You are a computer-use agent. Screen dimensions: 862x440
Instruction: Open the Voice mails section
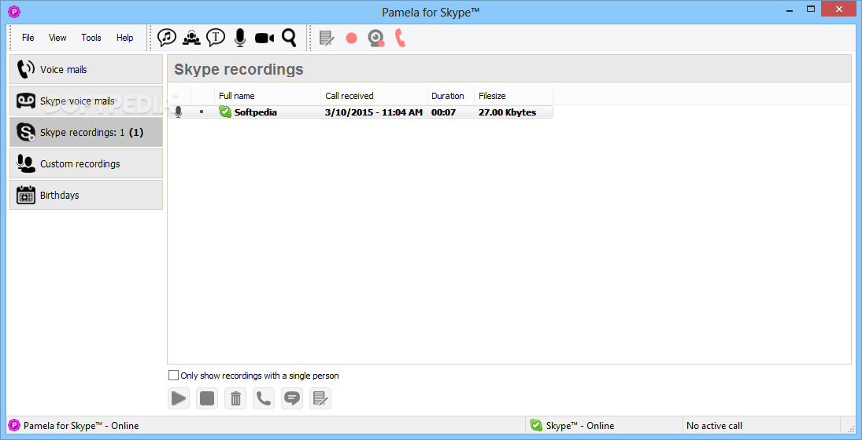click(87, 69)
